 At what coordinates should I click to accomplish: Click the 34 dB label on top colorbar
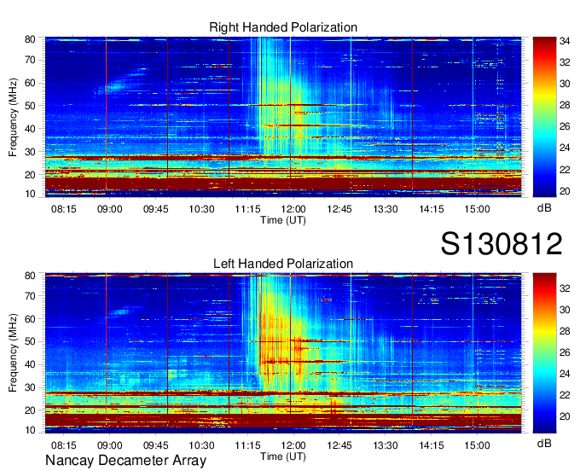click(565, 41)
